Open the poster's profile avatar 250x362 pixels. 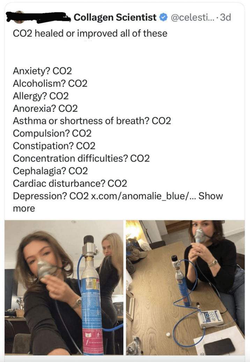(x=19, y=17)
